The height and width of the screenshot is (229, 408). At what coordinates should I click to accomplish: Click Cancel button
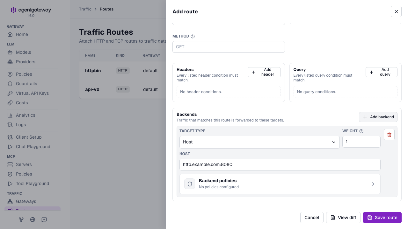312,218
